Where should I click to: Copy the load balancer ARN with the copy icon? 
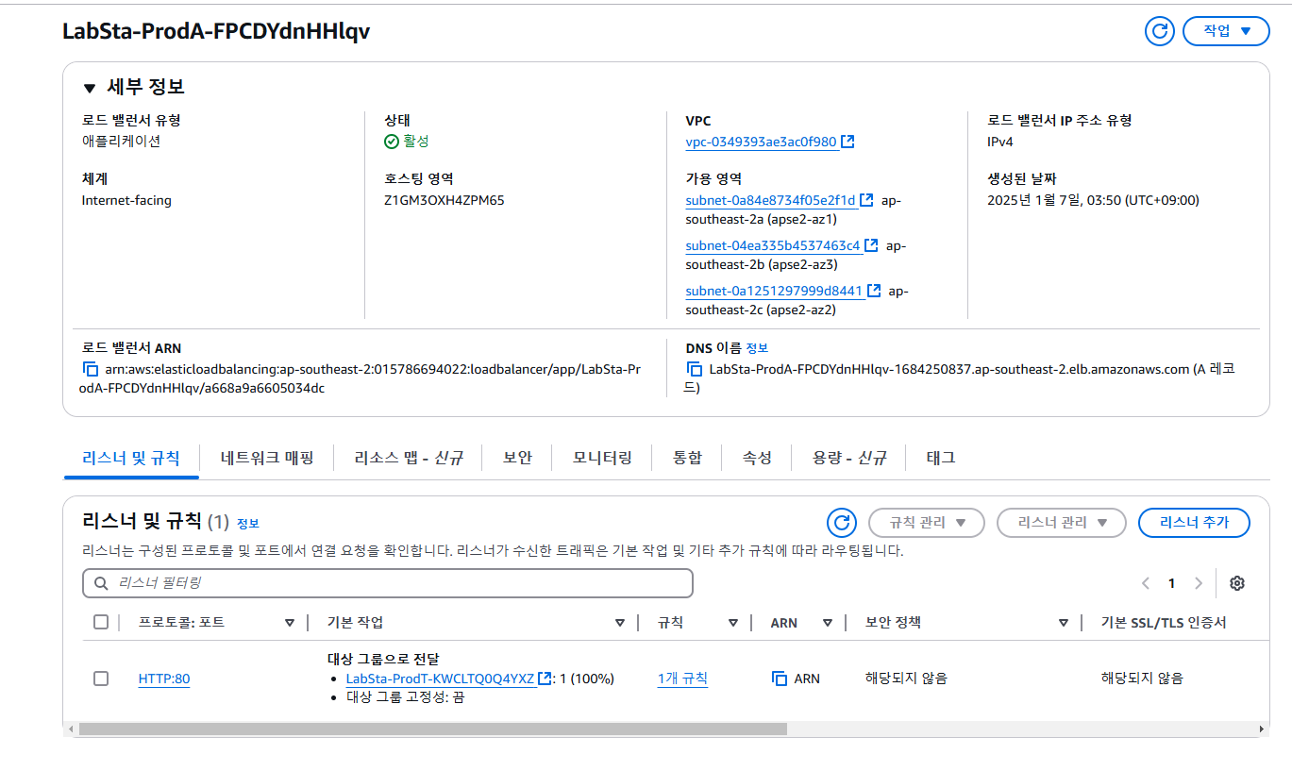point(91,370)
